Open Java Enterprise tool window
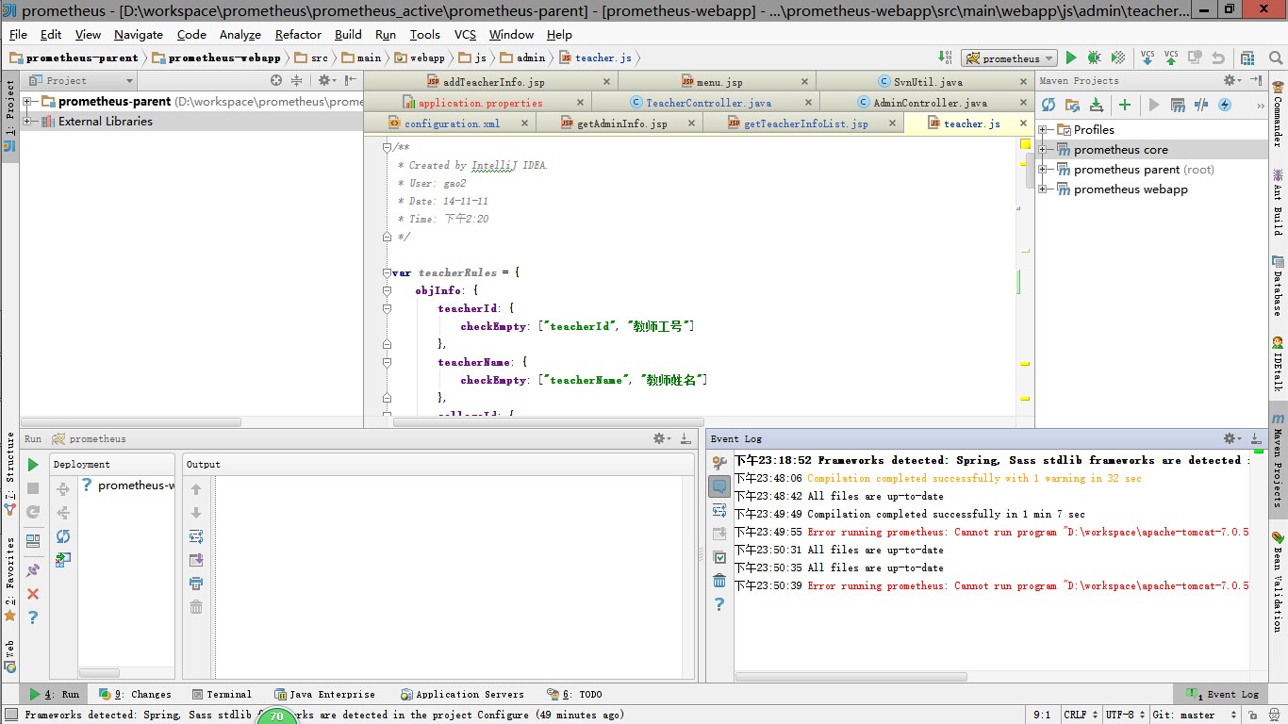Viewport: 1288px width, 724px height. (x=324, y=694)
